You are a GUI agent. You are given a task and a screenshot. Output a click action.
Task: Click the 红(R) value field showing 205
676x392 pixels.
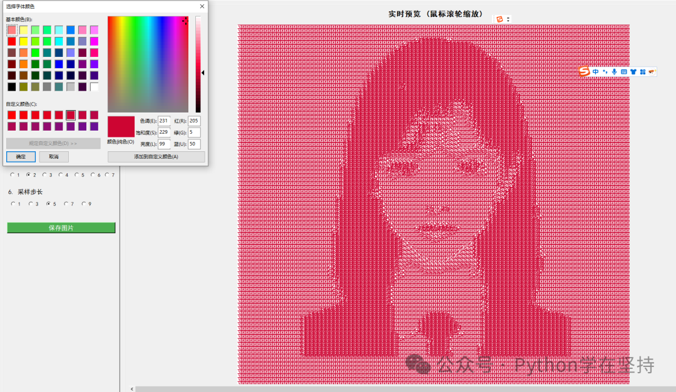194,121
